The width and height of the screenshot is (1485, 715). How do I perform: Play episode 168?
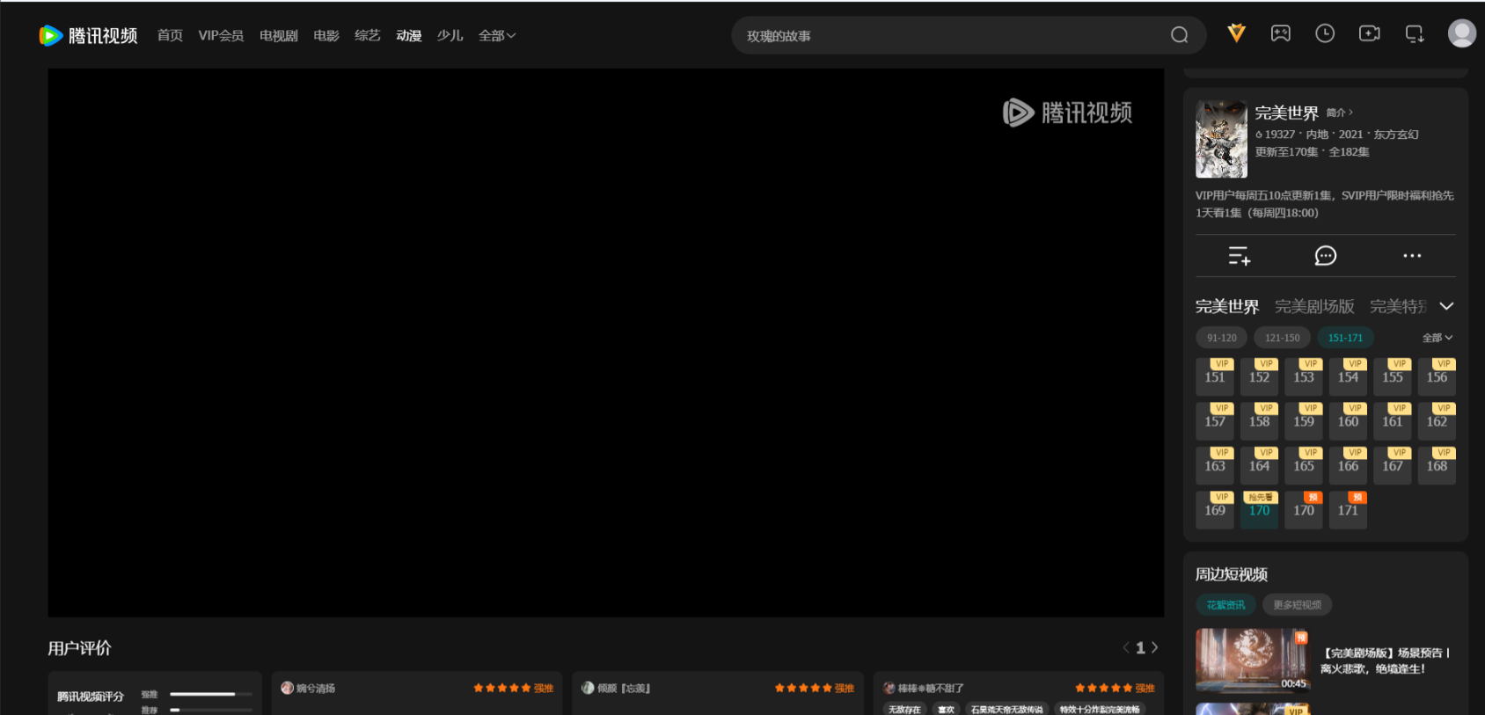tap(1437, 465)
